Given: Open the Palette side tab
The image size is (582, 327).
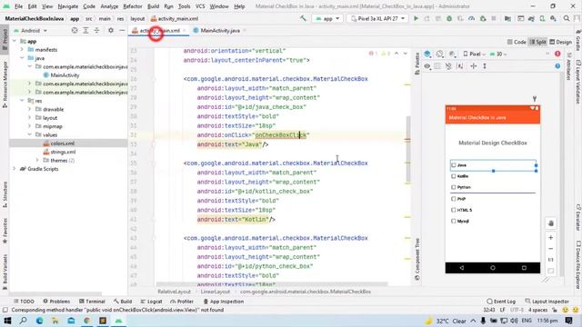Looking at the screenshot, I should pos(417,64).
